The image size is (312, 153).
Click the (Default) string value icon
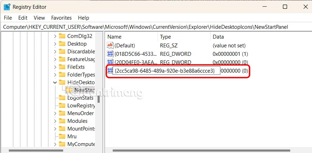pos(110,46)
